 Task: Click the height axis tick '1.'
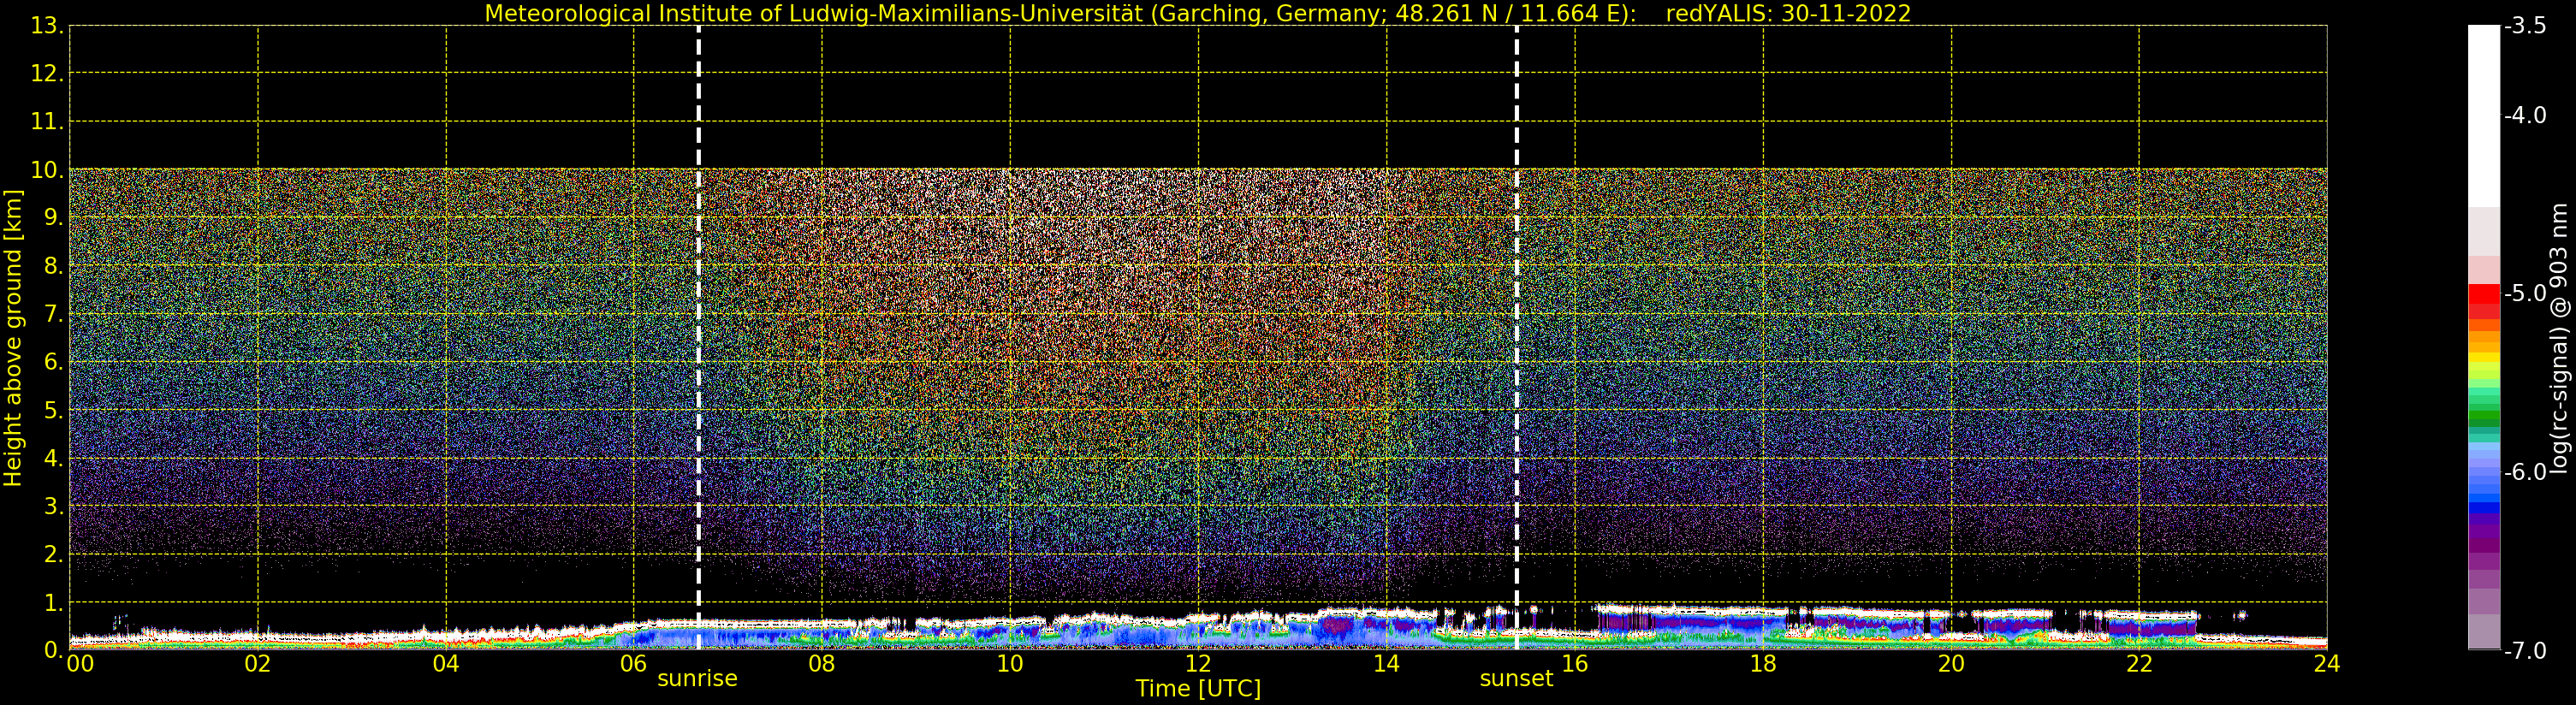click(x=54, y=602)
